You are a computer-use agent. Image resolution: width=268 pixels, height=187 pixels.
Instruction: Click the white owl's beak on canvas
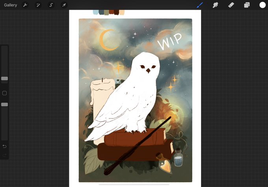pyautogui.click(x=148, y=70)
